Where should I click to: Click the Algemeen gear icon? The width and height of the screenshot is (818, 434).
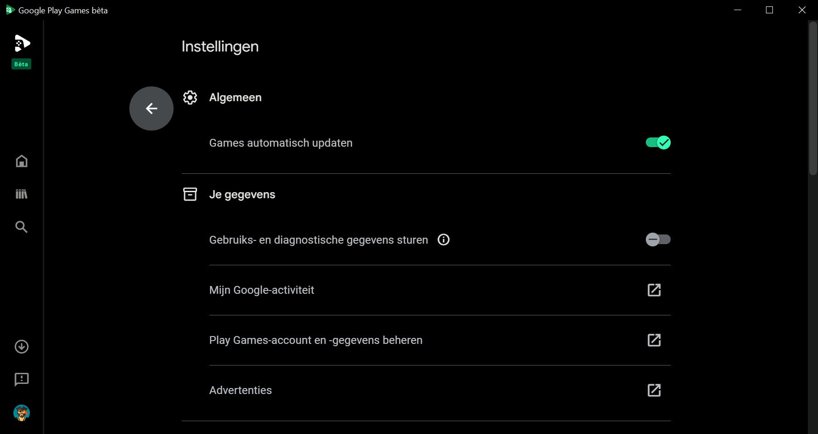click(190, 97)
